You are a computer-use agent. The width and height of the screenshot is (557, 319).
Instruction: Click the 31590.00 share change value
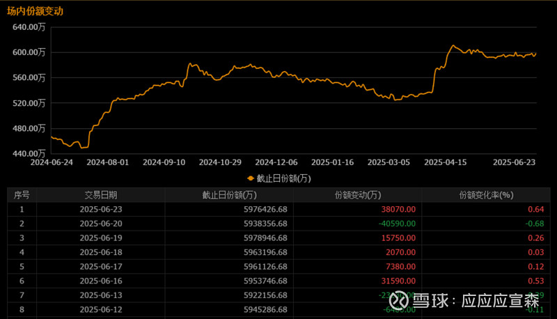pos(399,280)
